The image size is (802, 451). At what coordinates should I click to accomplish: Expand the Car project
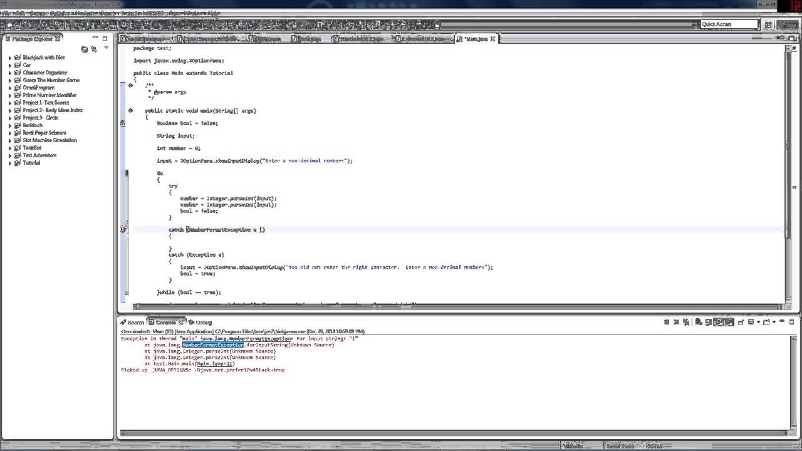tap(10, 65)
